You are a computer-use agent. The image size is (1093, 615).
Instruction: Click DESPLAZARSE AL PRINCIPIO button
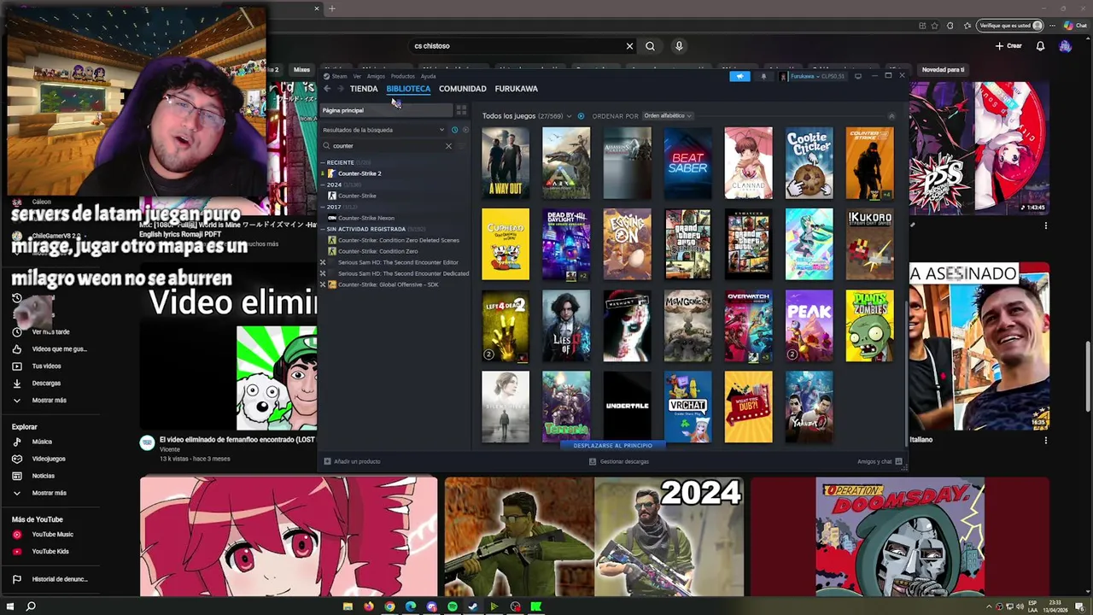[x=613, y=445]
